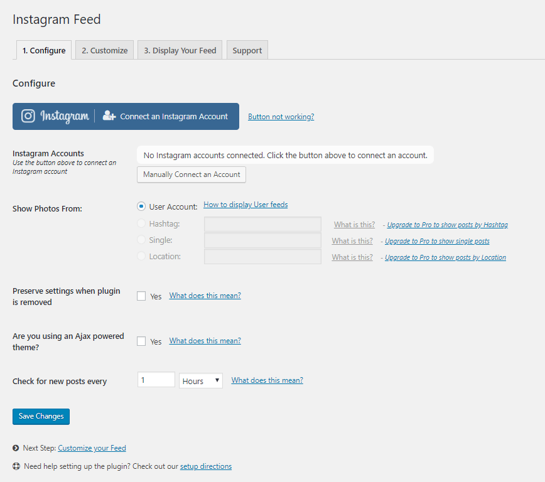
Task: Check the Ajax powered theme checkbox
Action: [x=141, y=341]
